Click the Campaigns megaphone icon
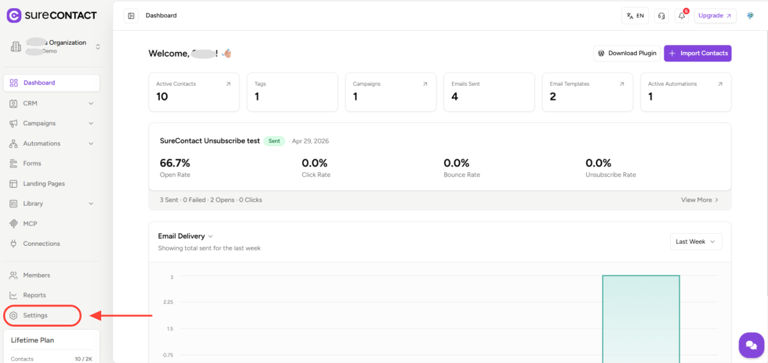This screenshot has height=363, width=768. (14, 123)
